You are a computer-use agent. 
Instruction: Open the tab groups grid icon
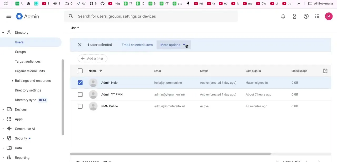click(x=6, y=3)
